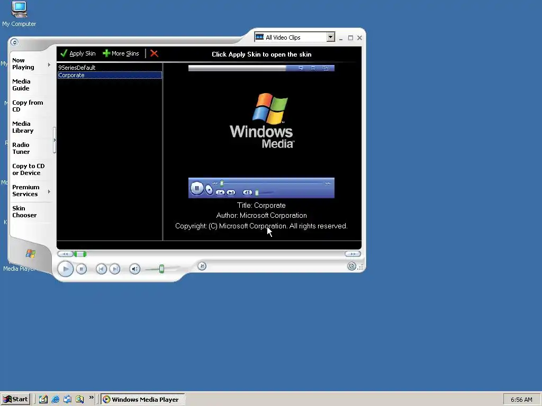The height and width of the screenshot is (406, 542).
Task: Click the Corporate skin preview image
Action: pos(261,131)
